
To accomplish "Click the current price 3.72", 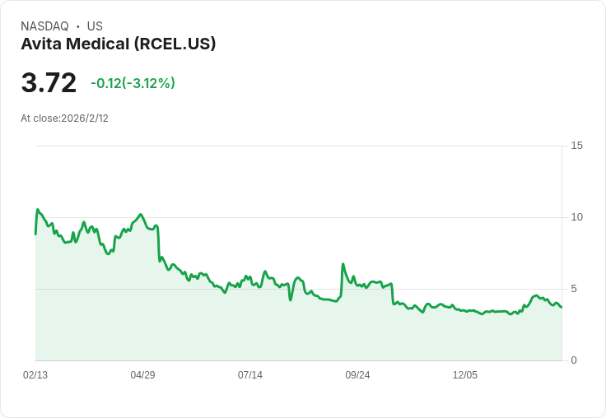I will [49, 82].
